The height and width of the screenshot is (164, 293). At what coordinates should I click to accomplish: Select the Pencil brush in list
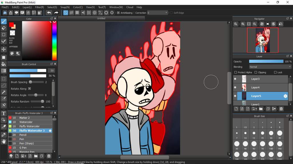click(x=30, y=135)
